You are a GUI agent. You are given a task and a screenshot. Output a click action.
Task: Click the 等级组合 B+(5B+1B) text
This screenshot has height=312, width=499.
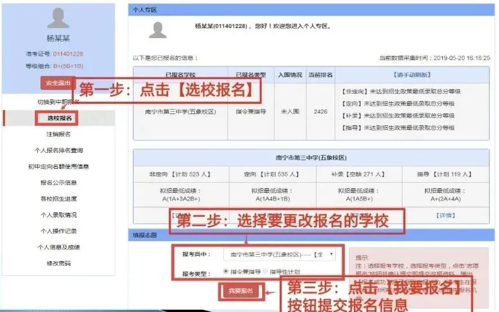55,66
